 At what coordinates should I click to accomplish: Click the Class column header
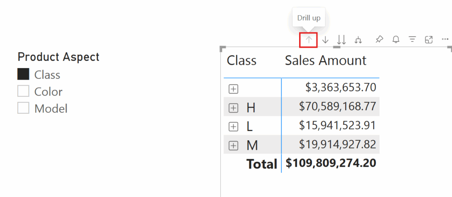click(242, 60)
